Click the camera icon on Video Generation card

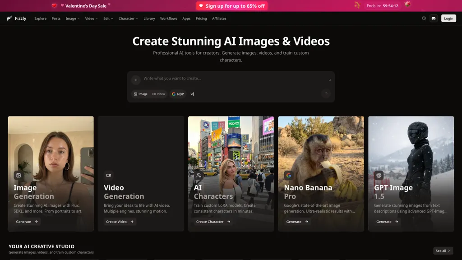click(x=109, y=176)
